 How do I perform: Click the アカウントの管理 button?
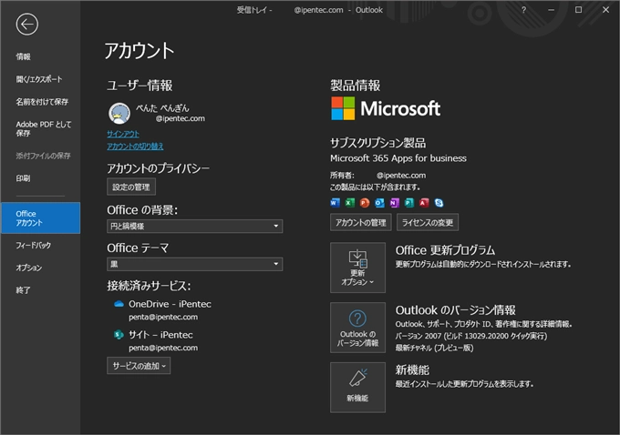361,222
